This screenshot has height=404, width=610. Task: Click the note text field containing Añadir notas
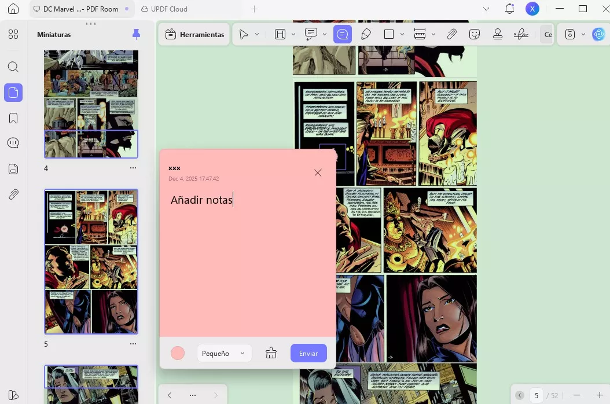coord(248,261)
